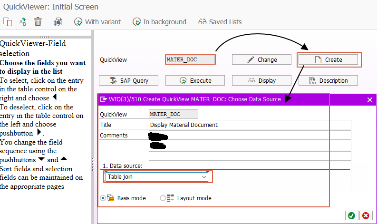Screen dimensions: 377x224
Task: Click the delete trash icon
Action: pyautogui.click(x=38, y=22)
